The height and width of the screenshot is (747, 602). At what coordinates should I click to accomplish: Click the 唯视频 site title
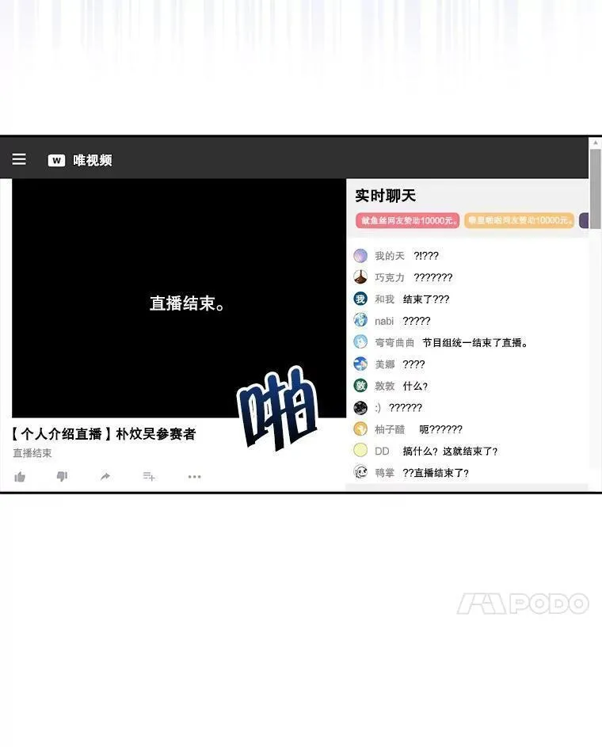[x=93, y=160]
